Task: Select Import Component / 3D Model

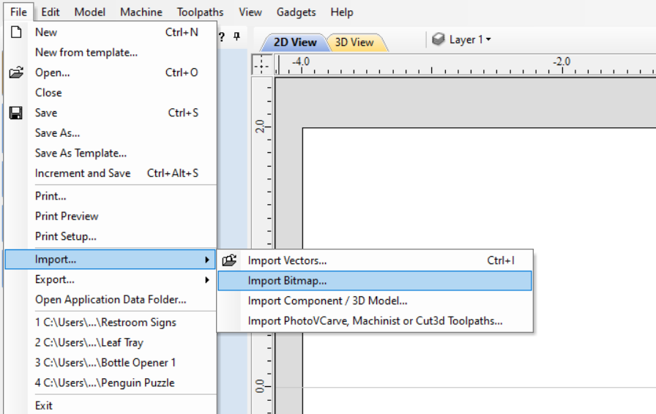Action: pyautogui.click(x=327, y=301)
